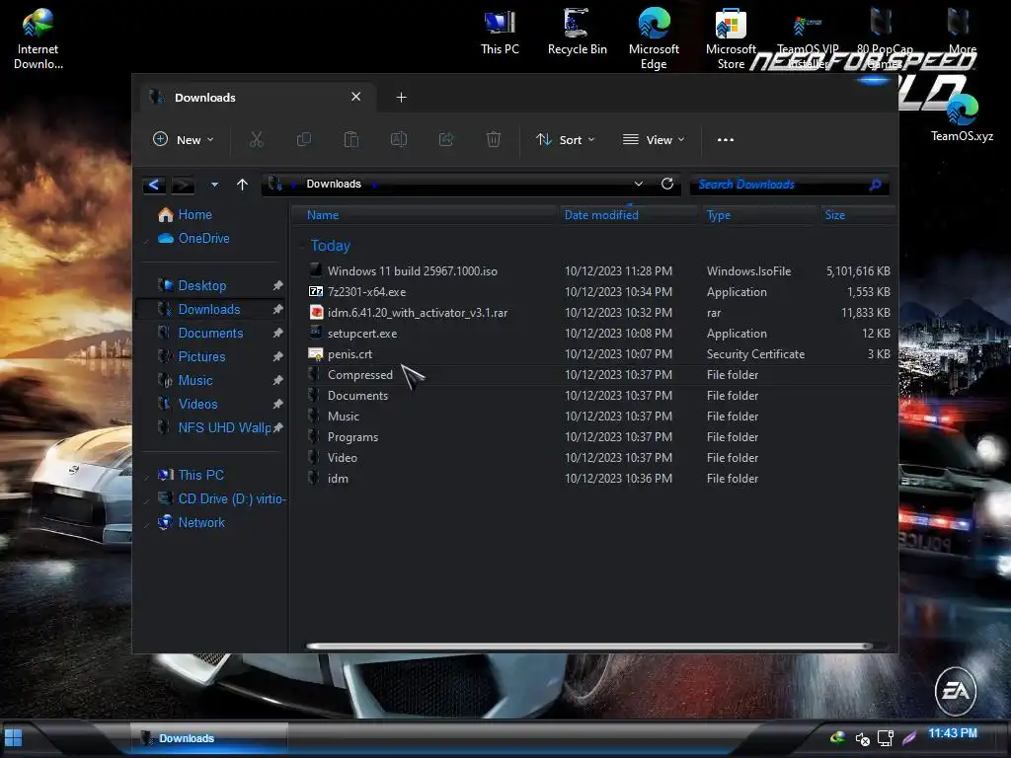Select the Downloads tab
1011x758 pixels.
[258, 98]
